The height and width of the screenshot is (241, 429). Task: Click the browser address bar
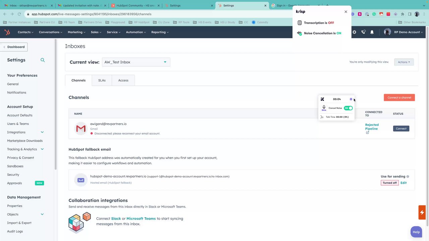click(158, 14)
